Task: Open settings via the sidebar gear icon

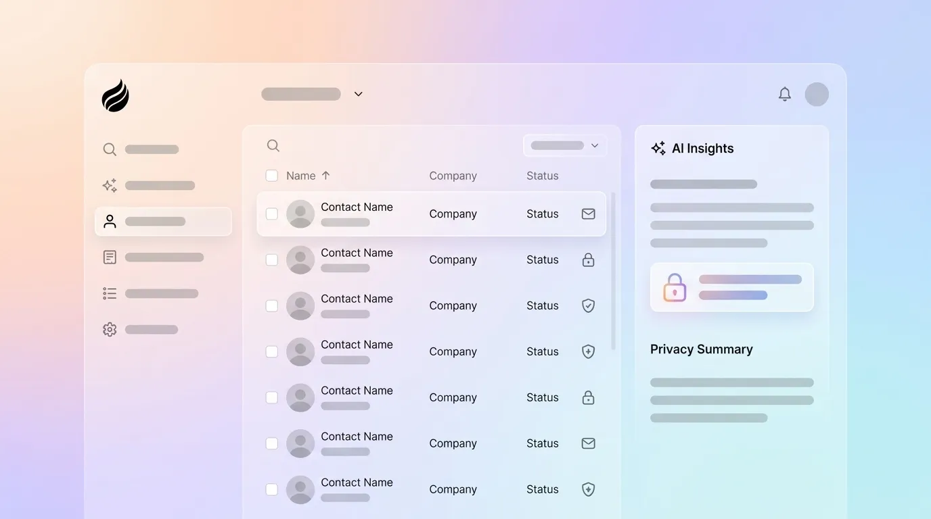Action: pyautogui.click(x=110, y=330)
